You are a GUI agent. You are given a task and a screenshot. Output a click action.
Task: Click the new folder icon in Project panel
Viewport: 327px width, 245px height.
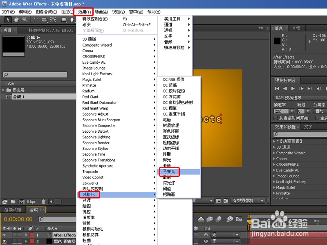pyautogui.click(x=13, y=202)
